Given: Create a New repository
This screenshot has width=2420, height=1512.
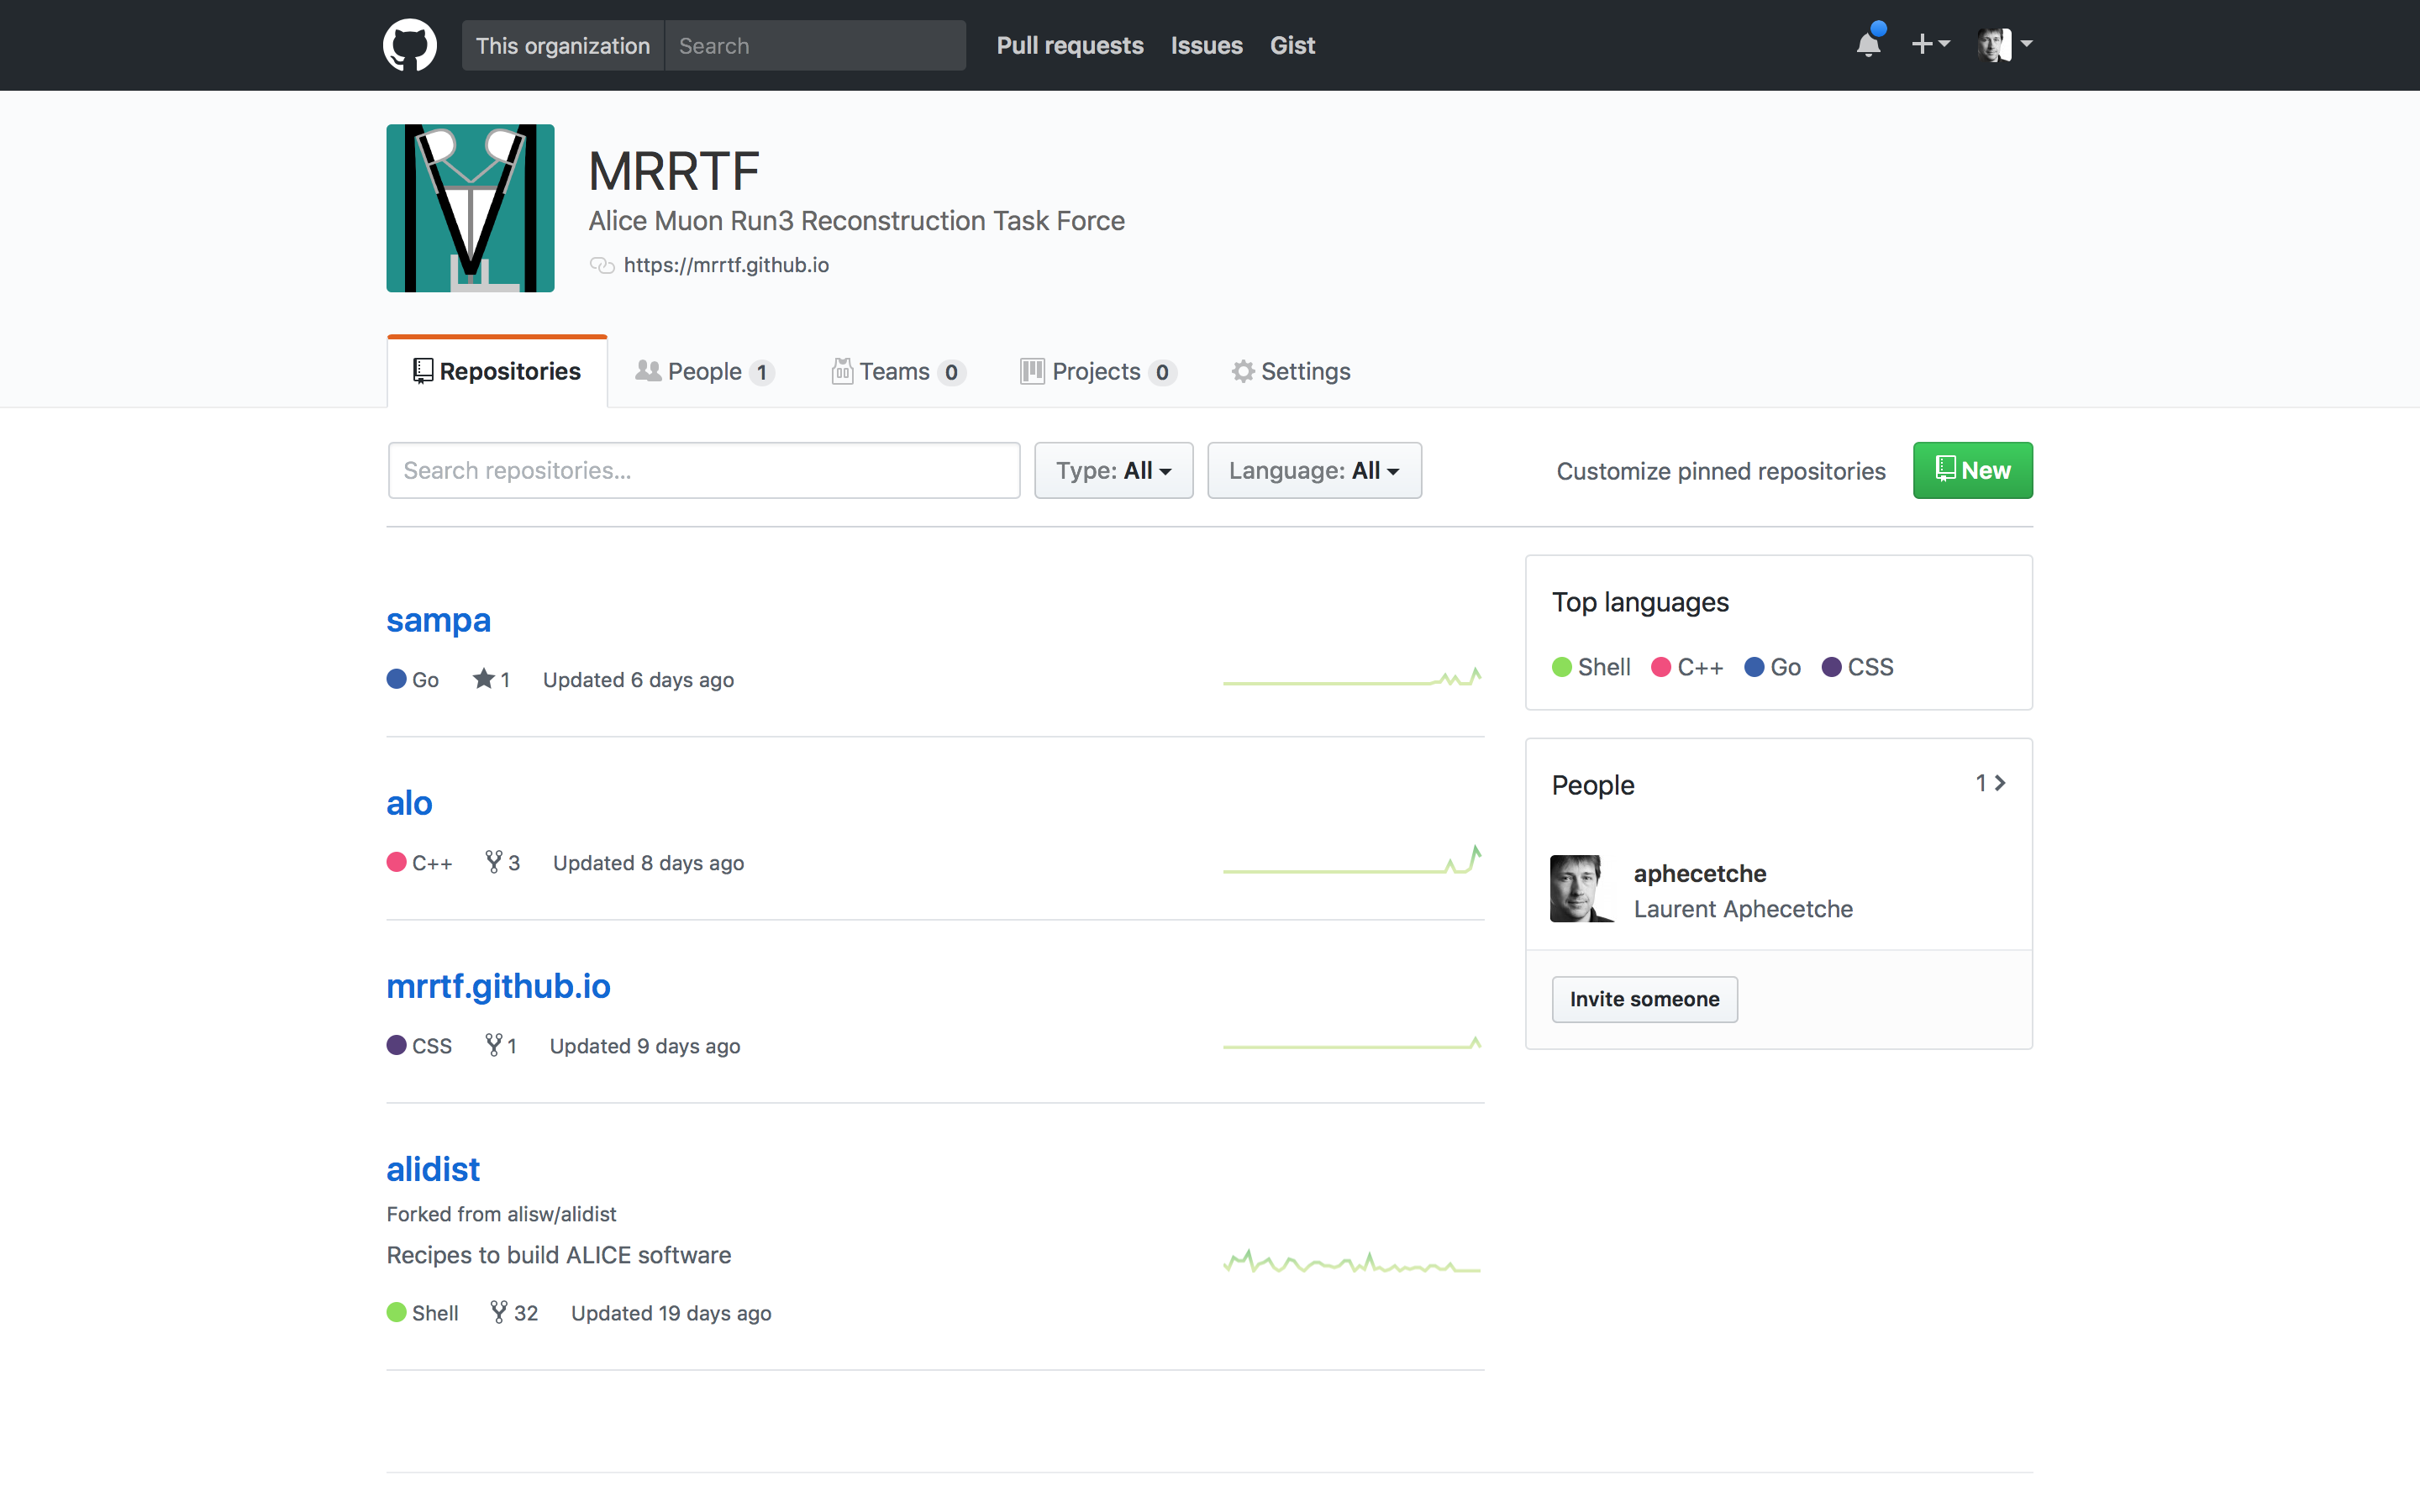Looking at the screenshot, I should point(1972,470).
